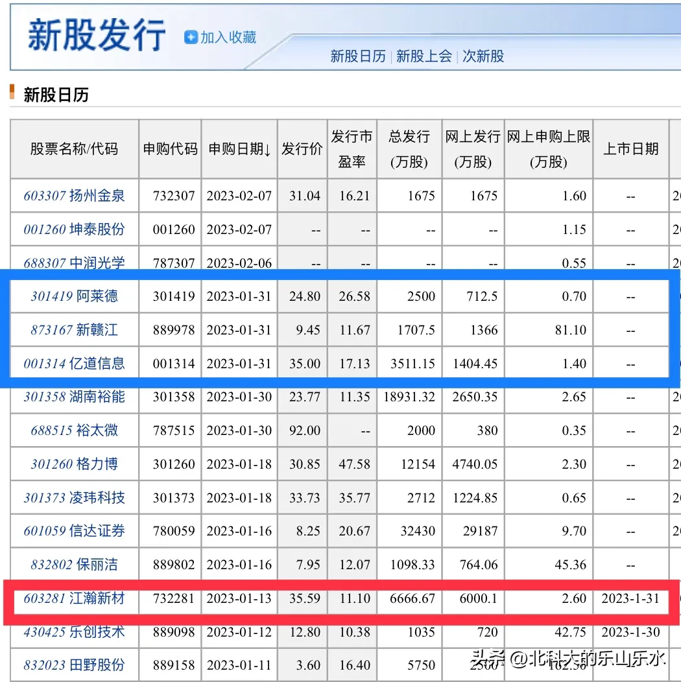Screen dimensions: 681x682
Task: Open the 001260 坤泰股份 stock link
Action: click(75, 229)
